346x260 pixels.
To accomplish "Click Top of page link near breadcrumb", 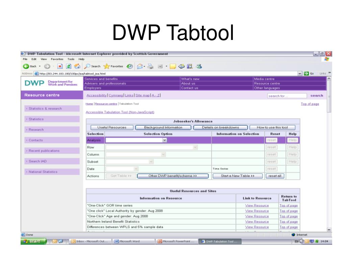I will pyautogui.click(x=310, y=104).
